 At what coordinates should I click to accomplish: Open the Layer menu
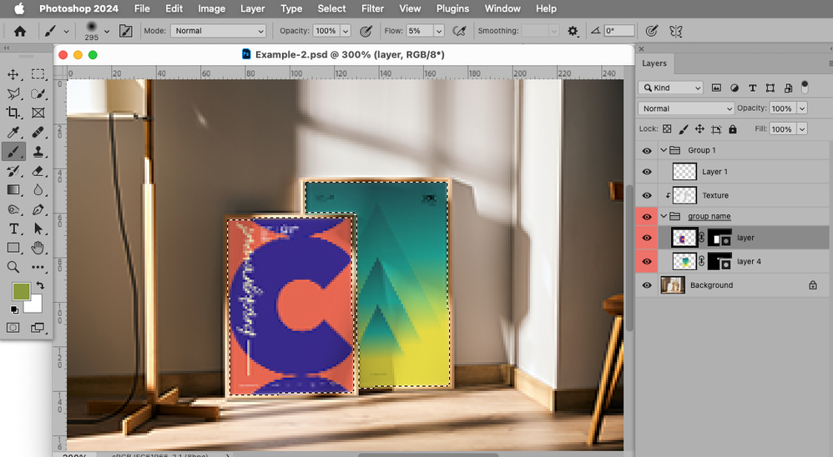(252, 8)
